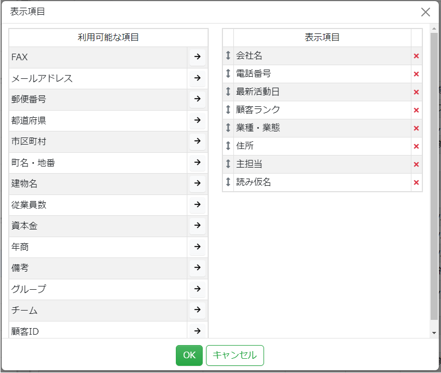Close the 表示項目 dialog with the X
This screenshot has width=441, height=373.
click(426, 12)
